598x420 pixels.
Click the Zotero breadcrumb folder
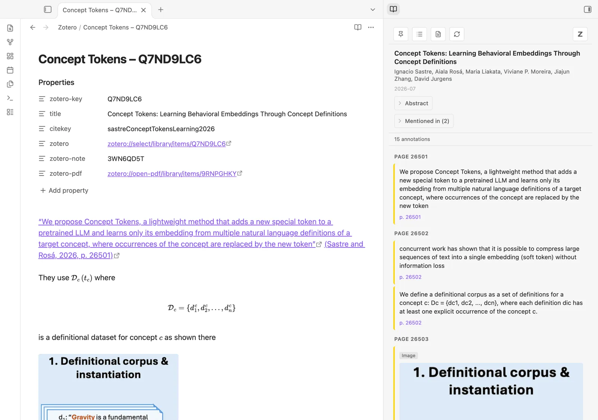[67, 27]
